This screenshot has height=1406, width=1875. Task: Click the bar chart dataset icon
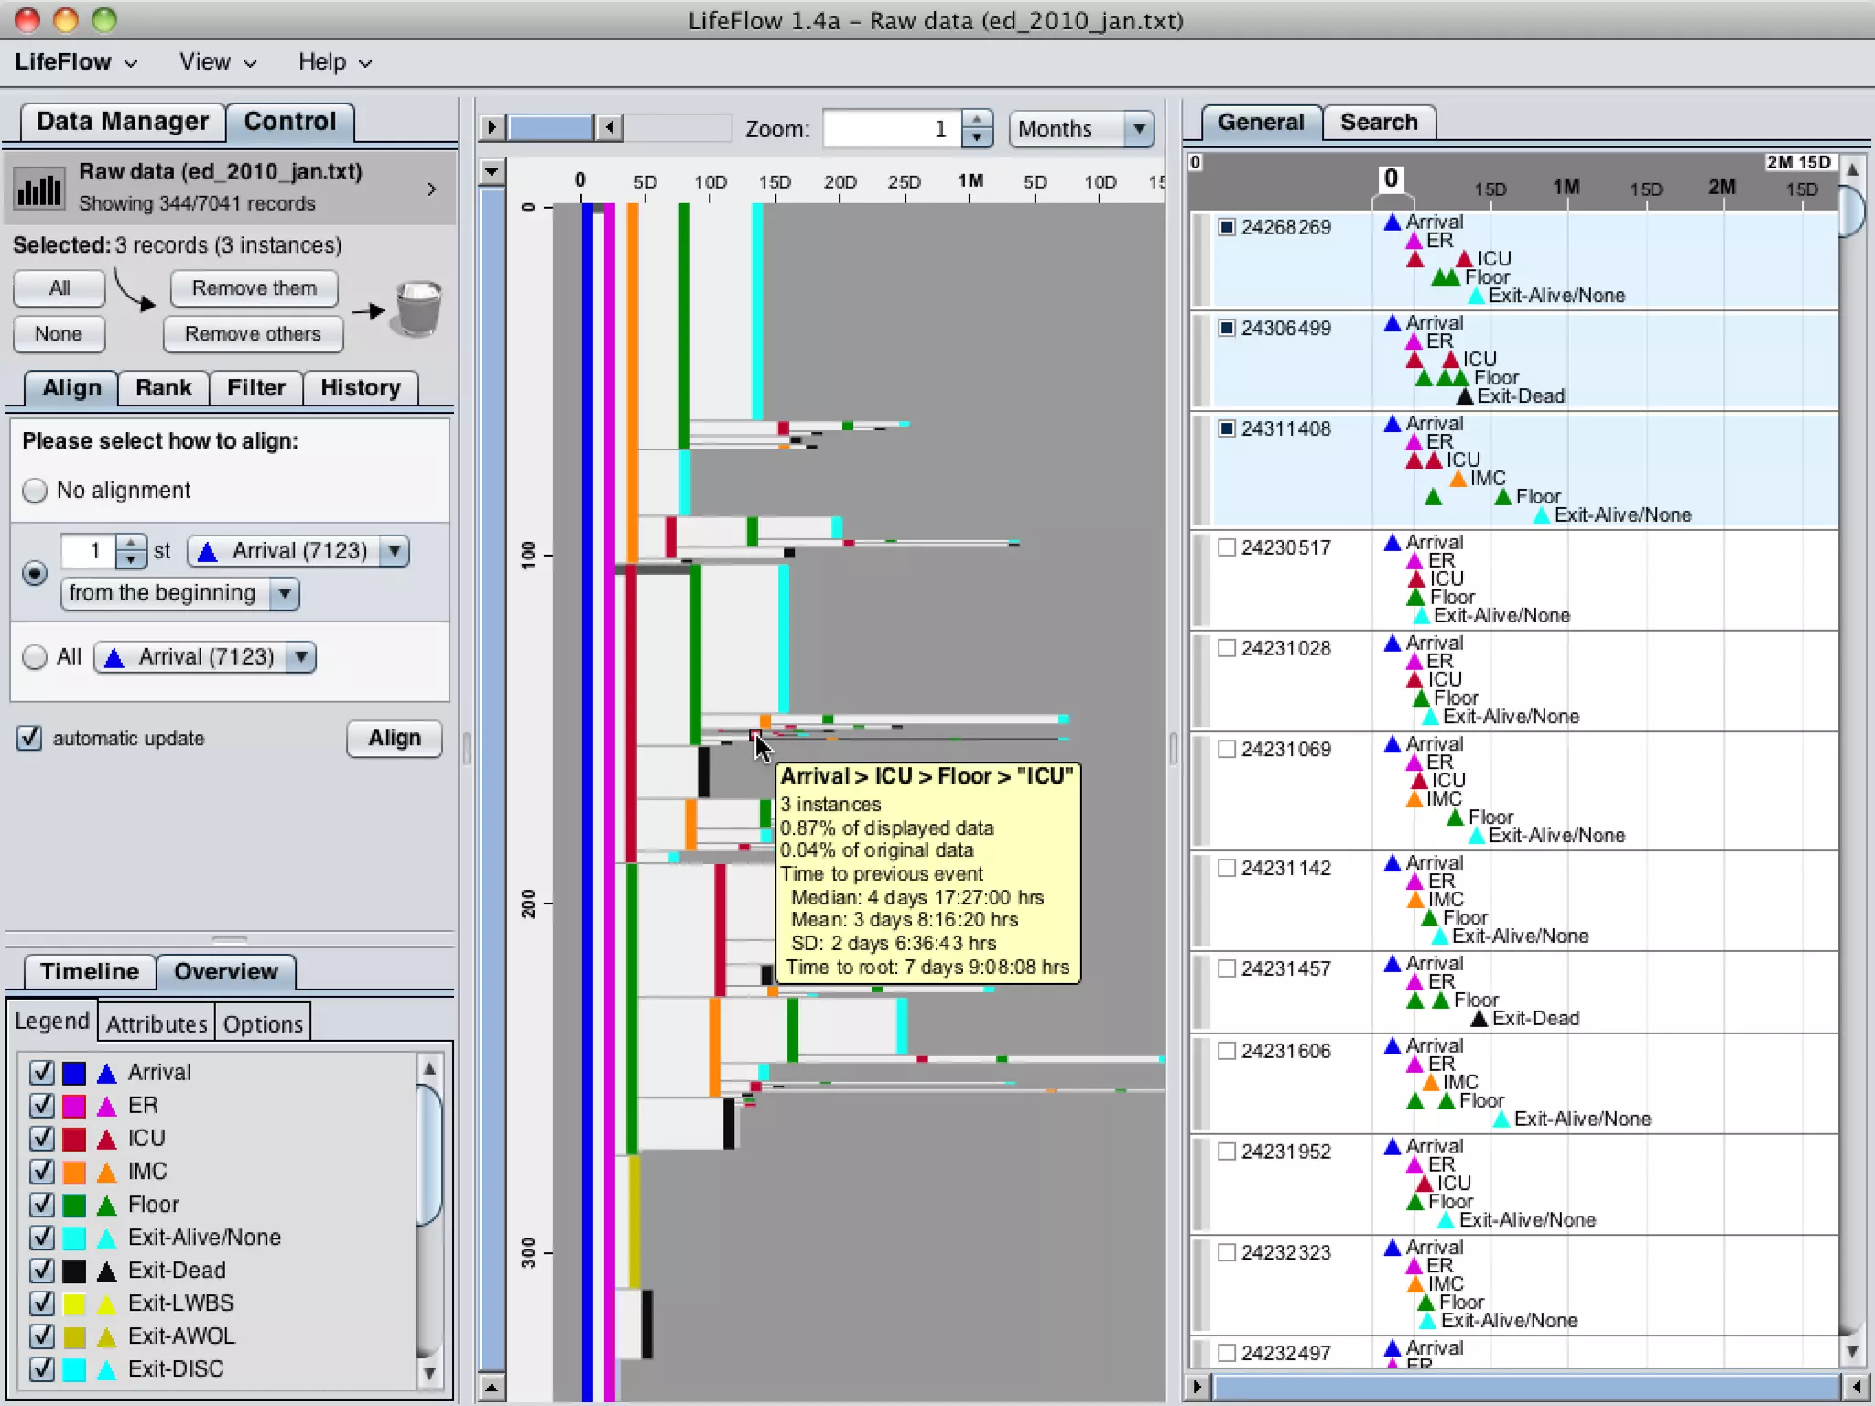tap(40, 189)
